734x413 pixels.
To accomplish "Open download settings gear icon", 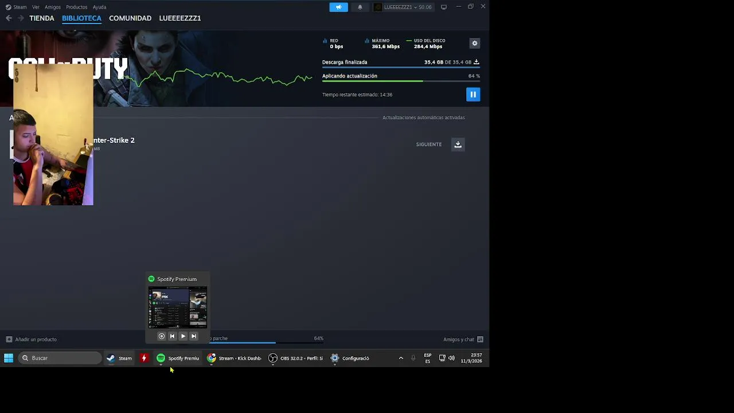I will coord(474,44).
